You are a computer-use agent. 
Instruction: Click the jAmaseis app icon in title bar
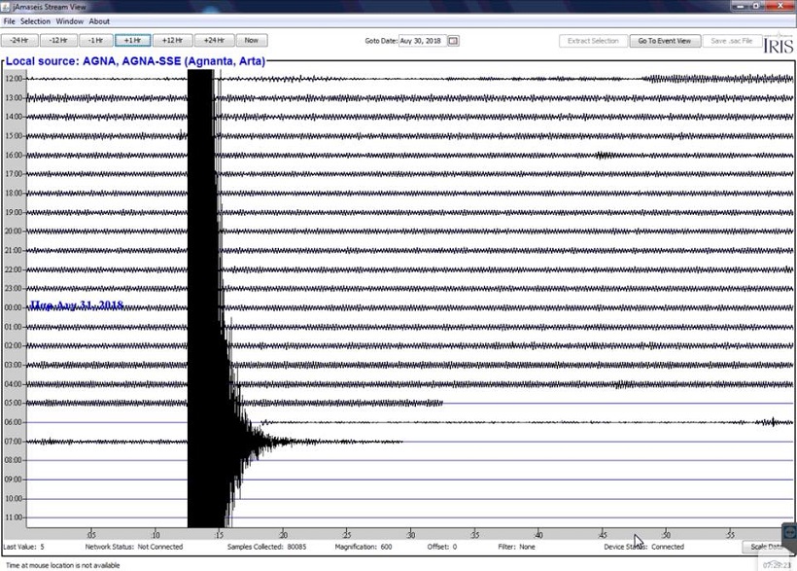6,8
